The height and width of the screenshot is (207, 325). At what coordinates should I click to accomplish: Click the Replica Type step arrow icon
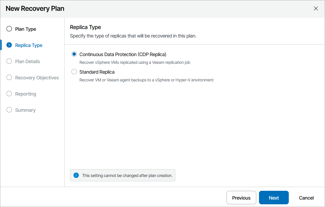[9, 45]
